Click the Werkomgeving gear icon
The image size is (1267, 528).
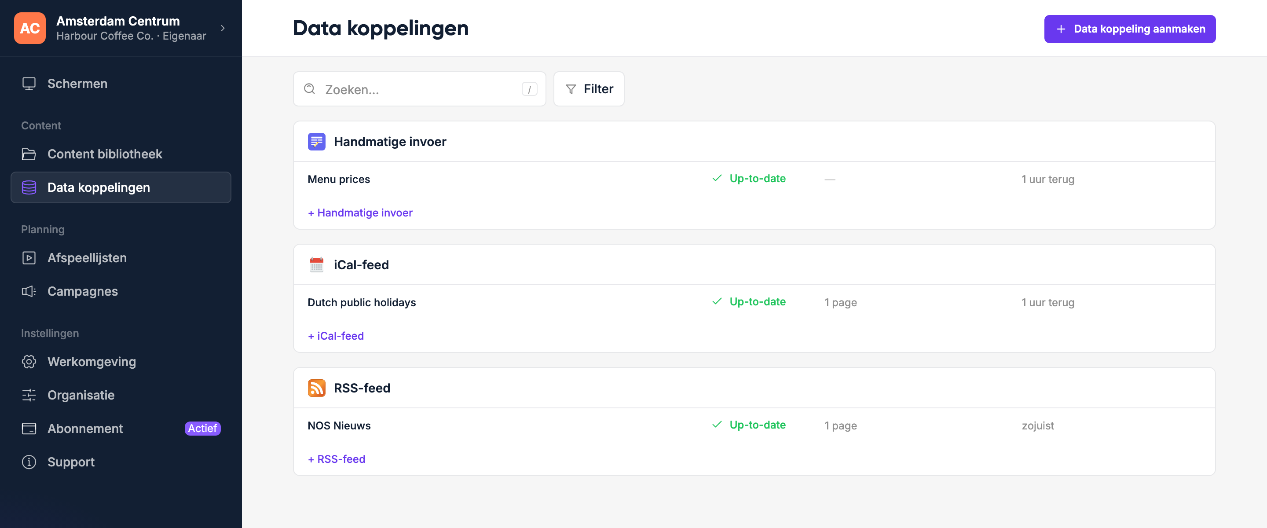(29, 362)
